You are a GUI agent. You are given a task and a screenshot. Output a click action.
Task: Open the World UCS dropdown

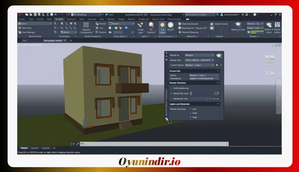point(69,32)
